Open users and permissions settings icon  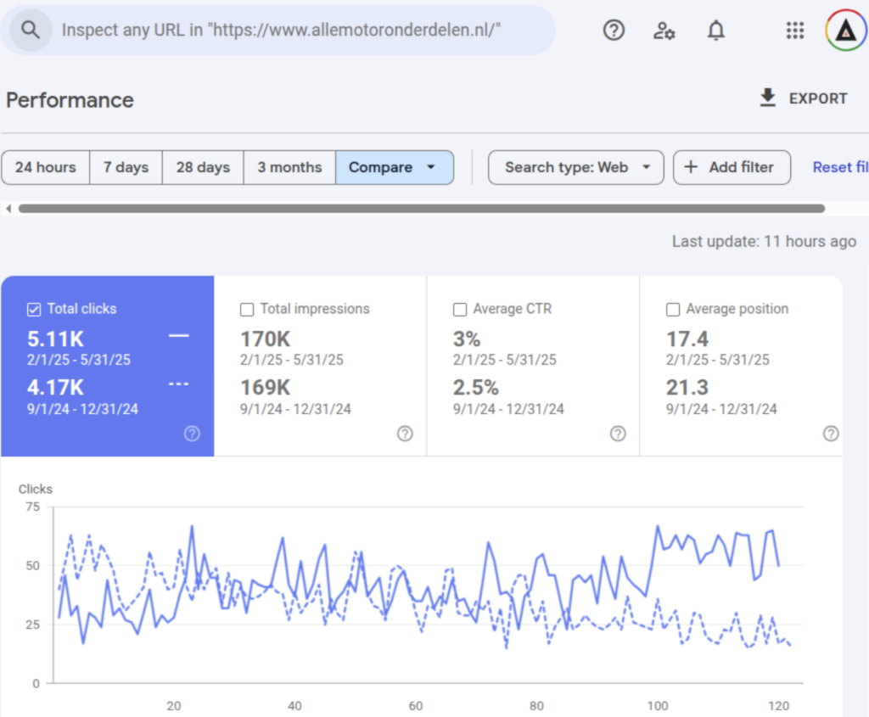click(x=664, y=31)
